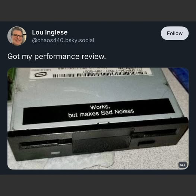196x196 pixels.
Task: Open the floppy drive photo attachment
Action: (x=98, y=118)
